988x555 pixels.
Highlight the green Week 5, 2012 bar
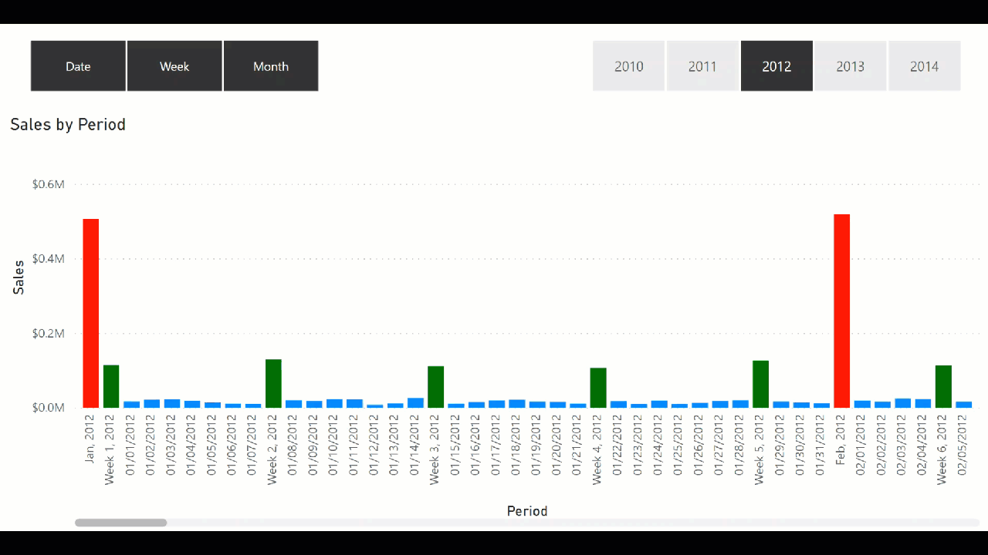760,384
